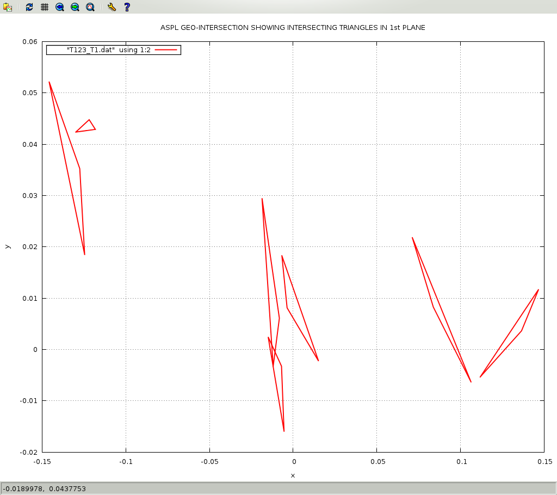Apply next zoom with the green arrow magnifier
The width and height of the screenshot is (557, 495).
(75, 7)
